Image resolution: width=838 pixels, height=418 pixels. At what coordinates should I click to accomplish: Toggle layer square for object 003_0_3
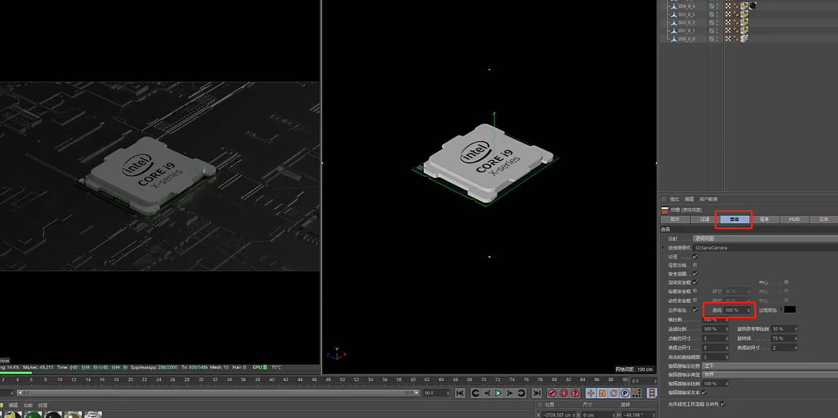click(712, 14)
